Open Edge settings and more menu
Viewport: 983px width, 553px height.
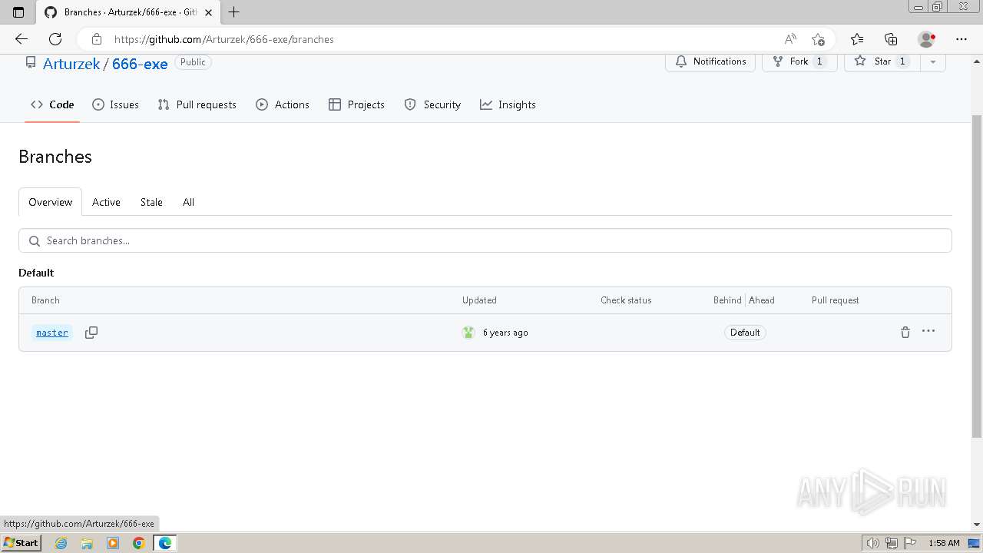pyautogui.click(x=961, y=39)
